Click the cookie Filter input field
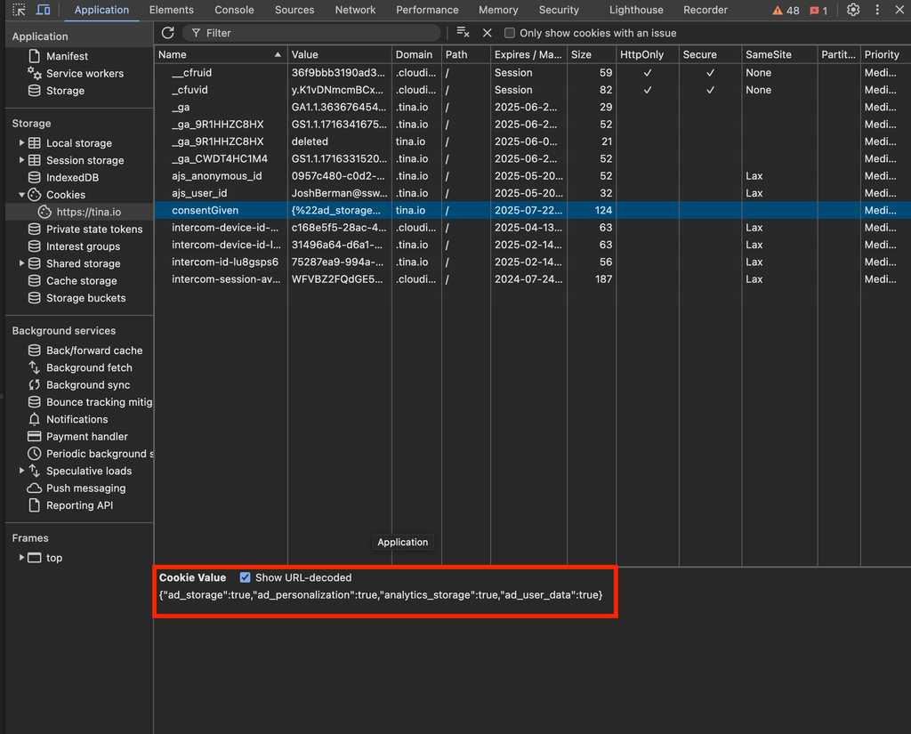The width and height of the screenshot is (911, 734). point(267,32)
